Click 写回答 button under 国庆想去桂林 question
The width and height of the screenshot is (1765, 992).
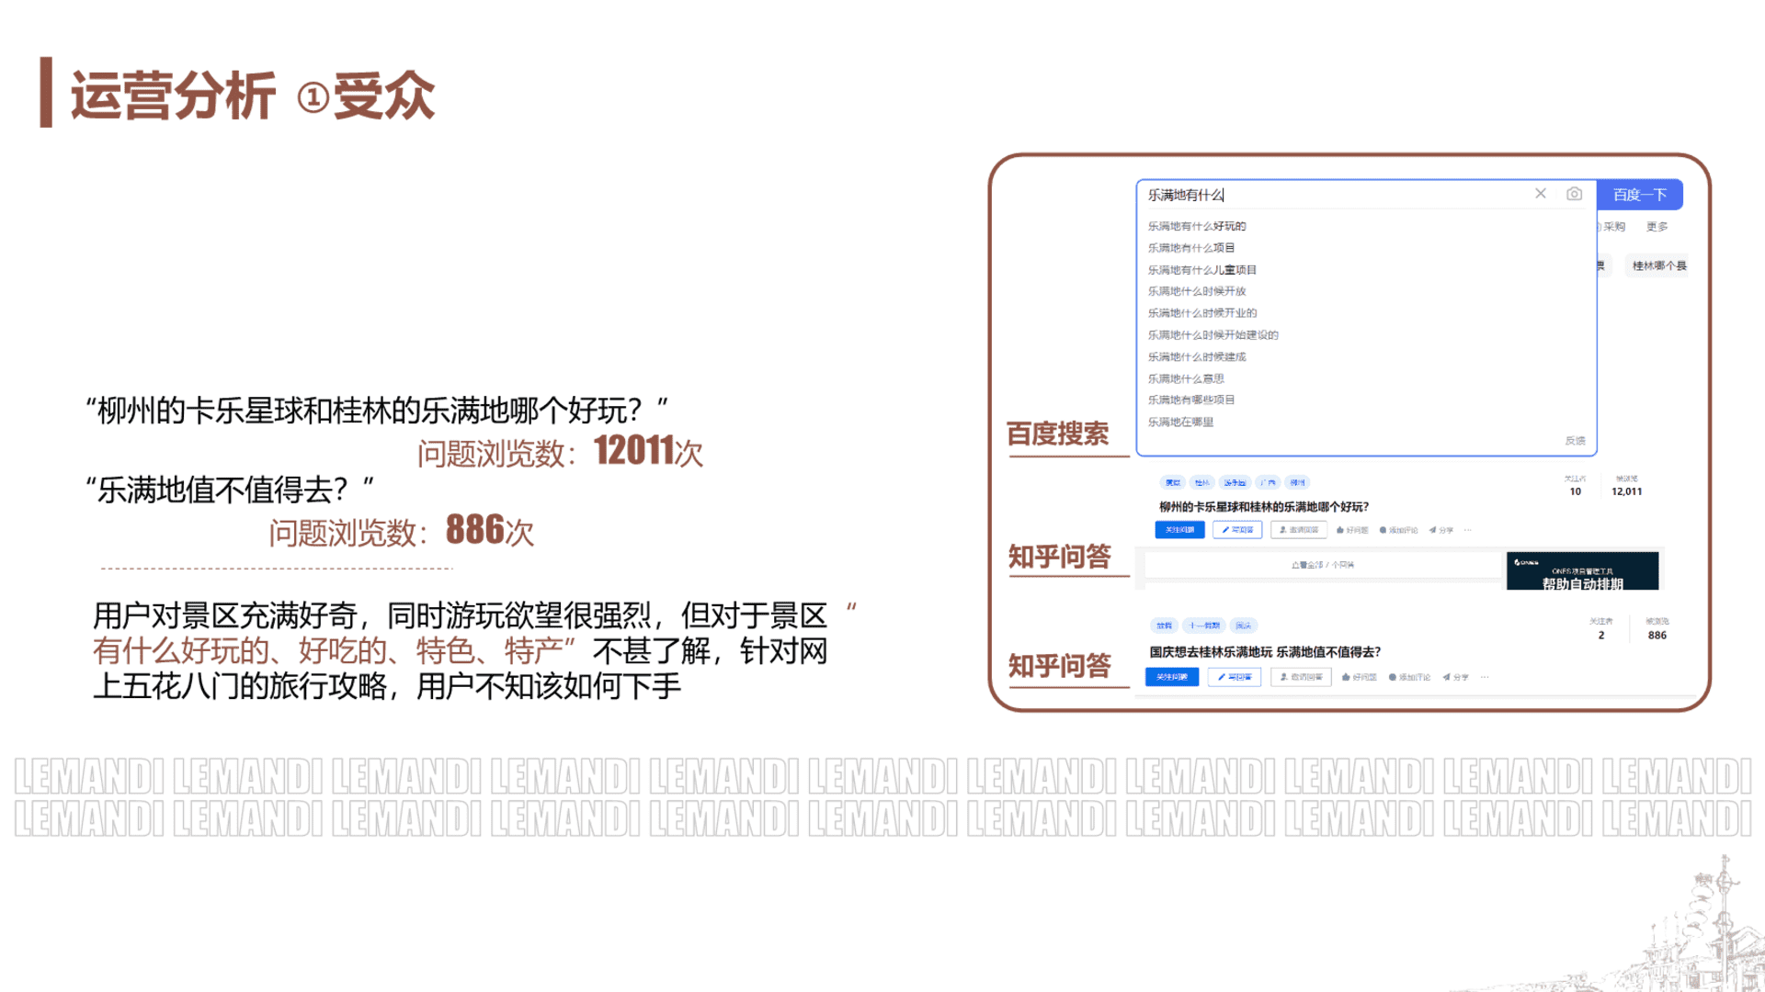tap(1235, 677)
